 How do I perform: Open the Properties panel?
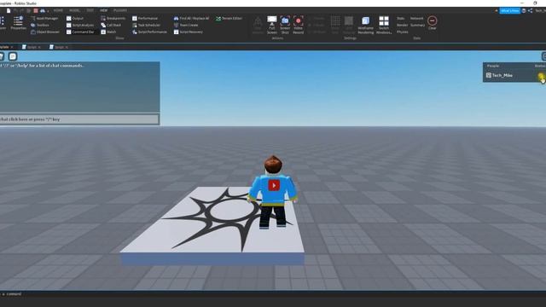point(18,23)
